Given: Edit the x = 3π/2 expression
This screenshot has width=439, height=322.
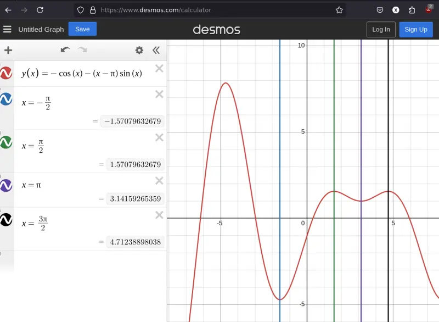Looking at the screenshot, I should [35, 223].
